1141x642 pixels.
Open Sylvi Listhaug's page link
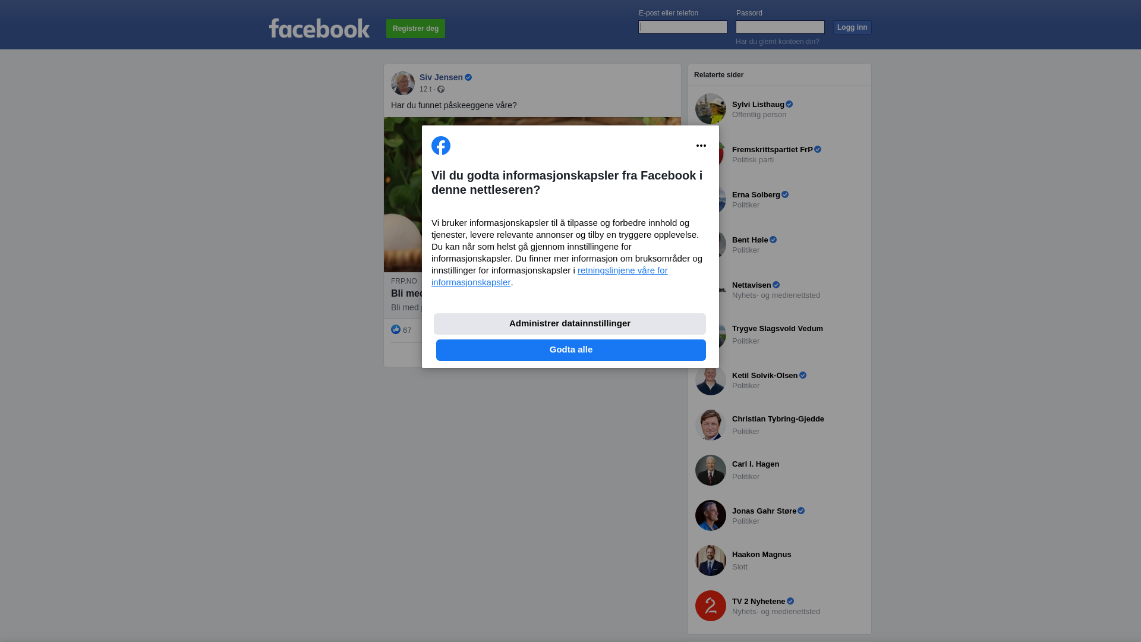(758, 105)
